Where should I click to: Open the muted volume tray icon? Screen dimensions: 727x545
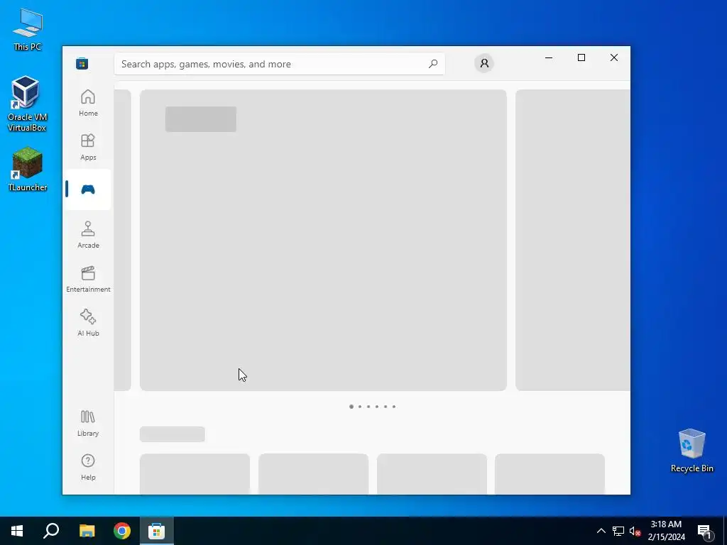coord(635,531)
